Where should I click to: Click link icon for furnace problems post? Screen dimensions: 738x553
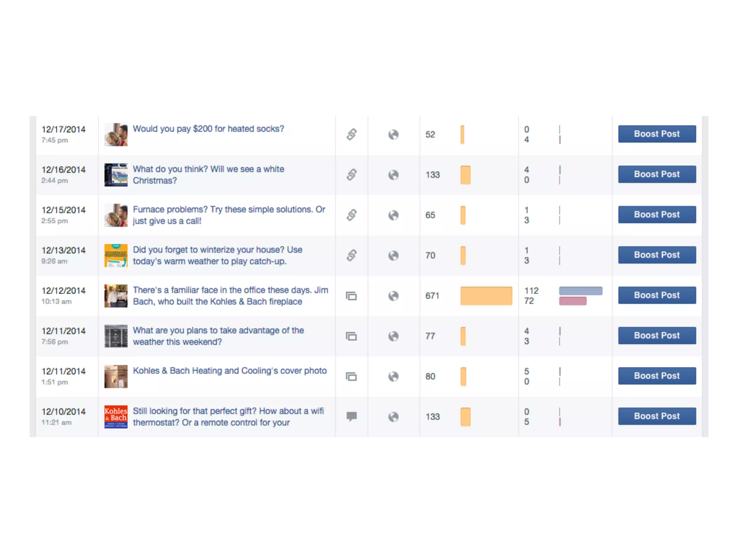[x=351, y=215]
